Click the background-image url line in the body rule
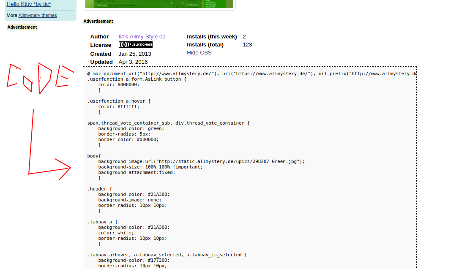Viewport: 459px width, 269px height. (x=202, y=161)
